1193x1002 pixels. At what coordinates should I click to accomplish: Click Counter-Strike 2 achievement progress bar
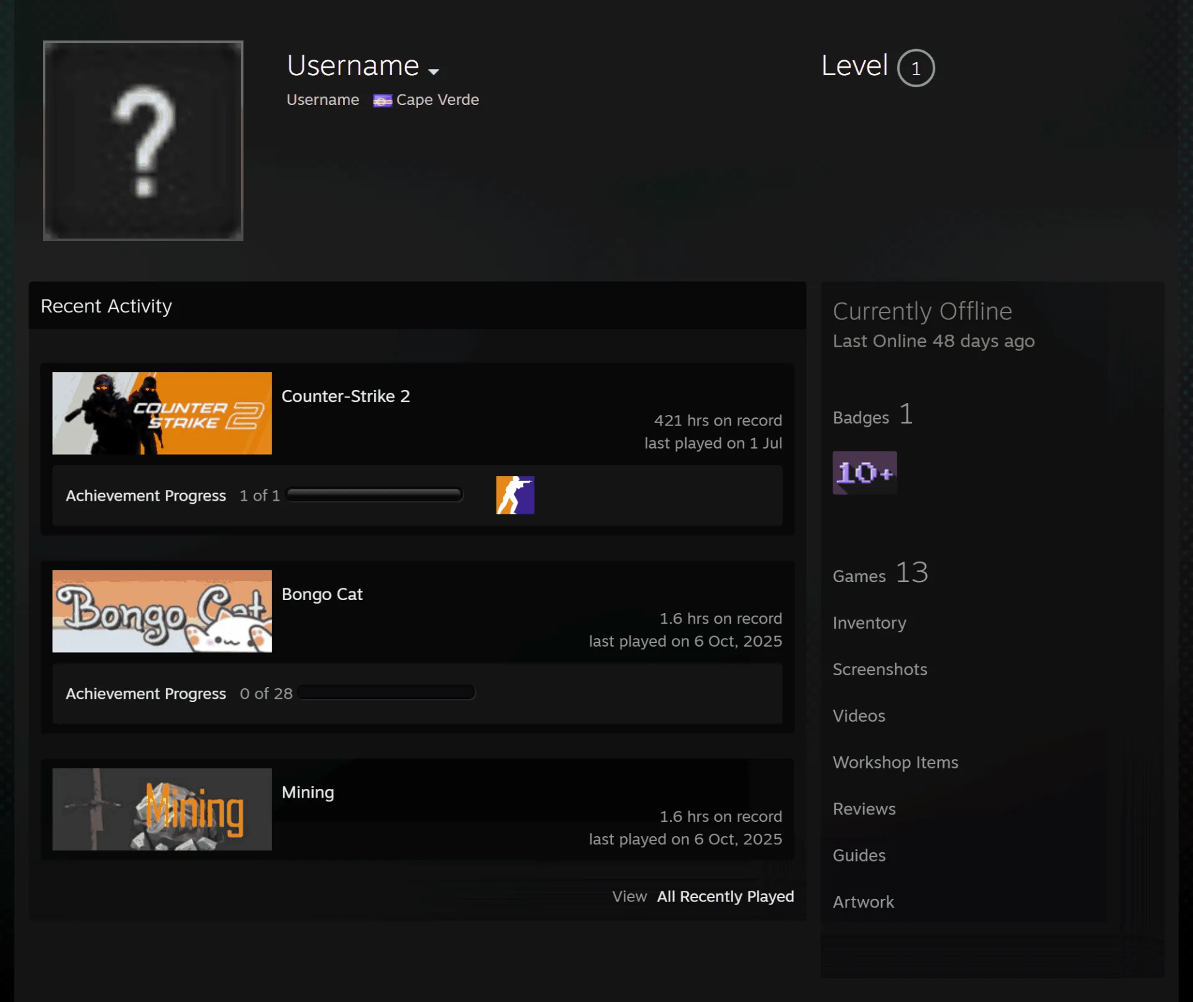click(374, 494)
